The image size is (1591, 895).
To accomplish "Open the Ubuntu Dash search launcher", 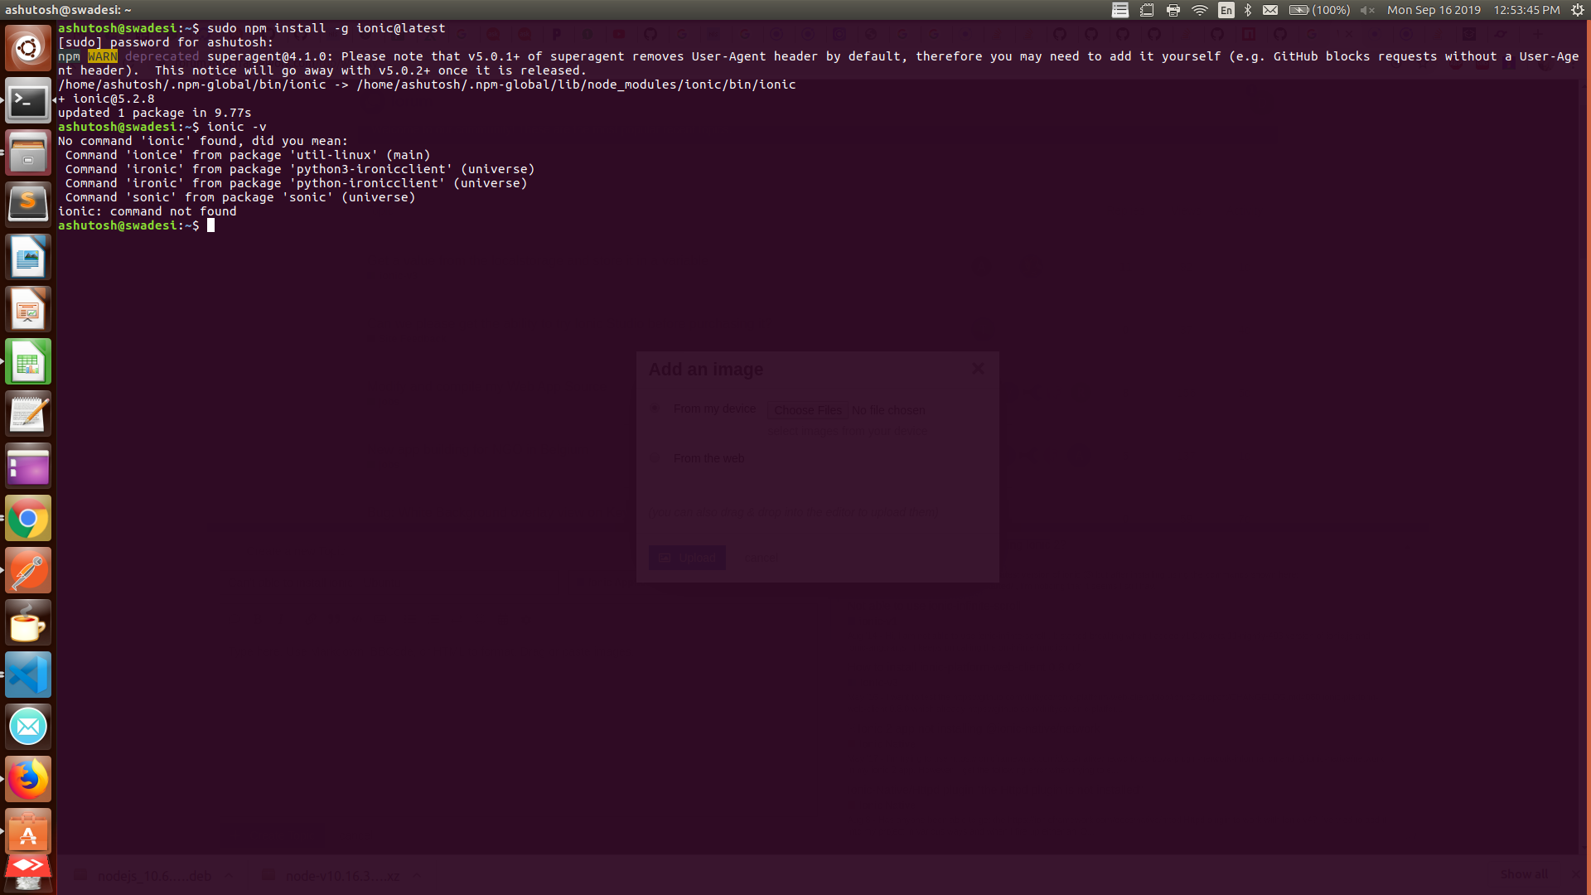I will point(28,48).
